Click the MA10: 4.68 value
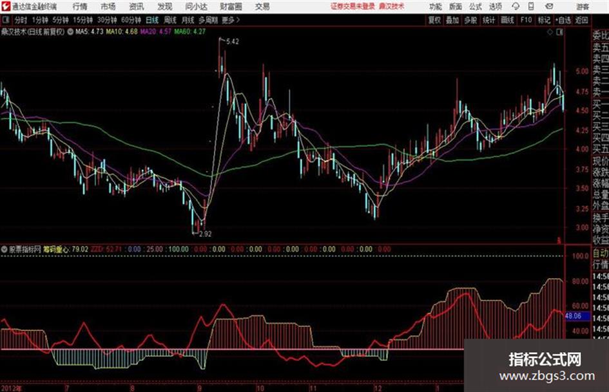609x392 pixels. tap(122, 32)
